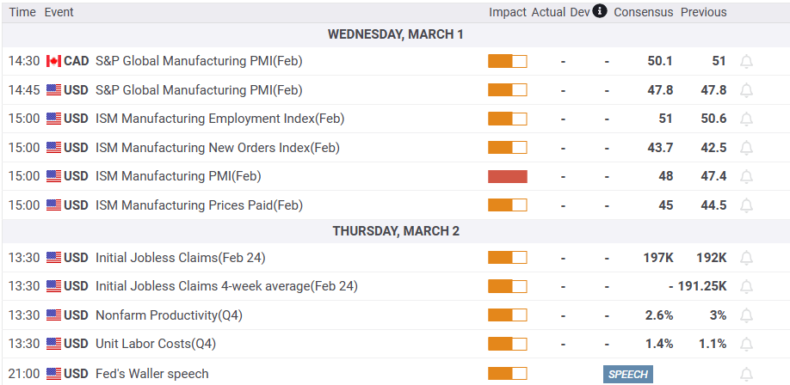The image size is (790, 385).
Task: Toggle notification bell for ISM Manufacturing PMI
Action: (x=746, y=176)
